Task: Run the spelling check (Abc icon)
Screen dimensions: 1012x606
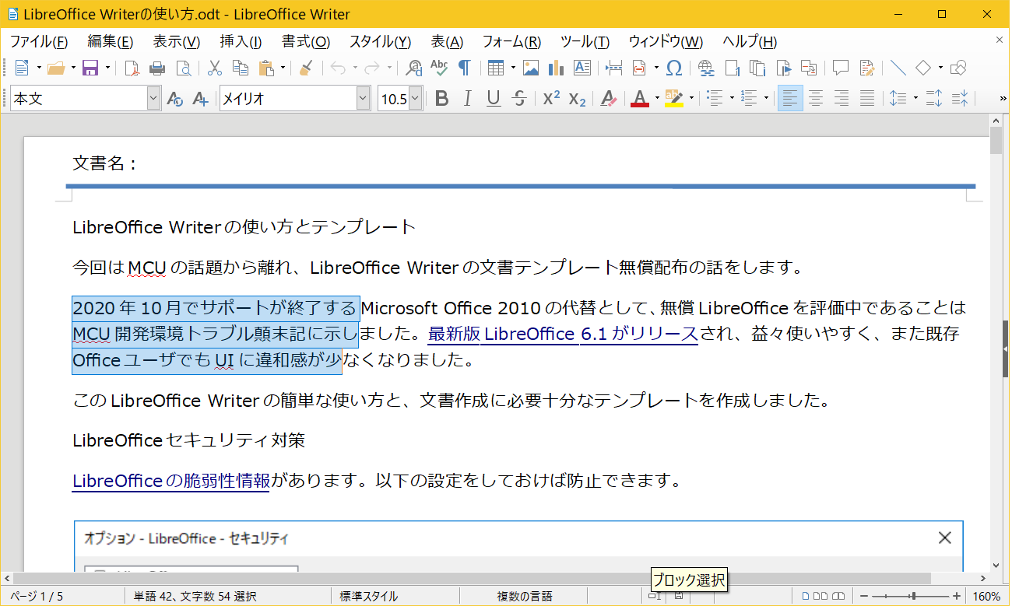Action: (439, 68)
